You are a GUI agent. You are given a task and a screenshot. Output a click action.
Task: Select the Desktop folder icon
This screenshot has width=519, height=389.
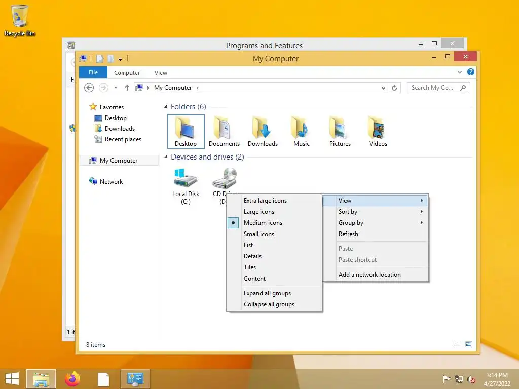[186, 131]
